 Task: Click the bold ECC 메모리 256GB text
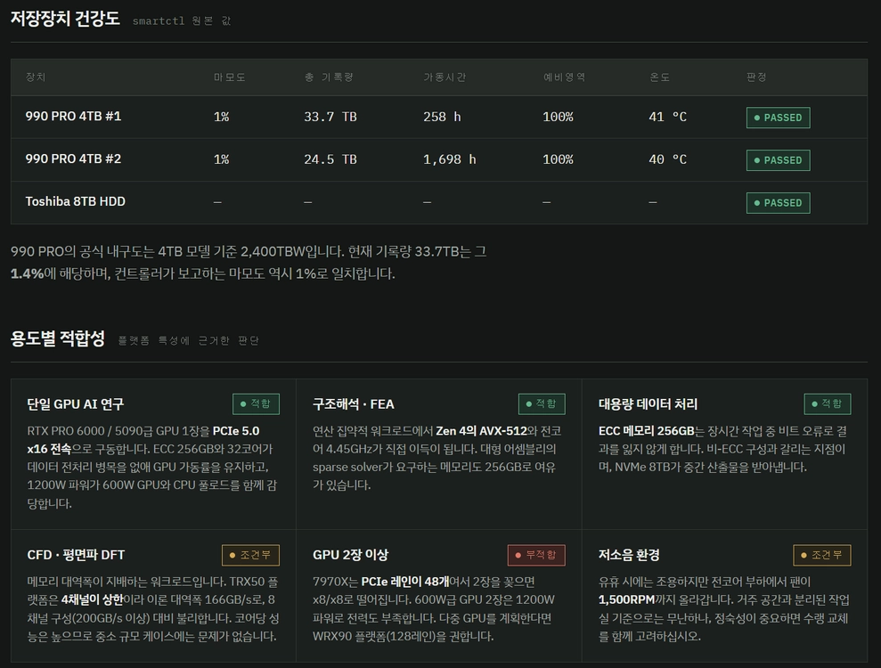pos(646,431)
